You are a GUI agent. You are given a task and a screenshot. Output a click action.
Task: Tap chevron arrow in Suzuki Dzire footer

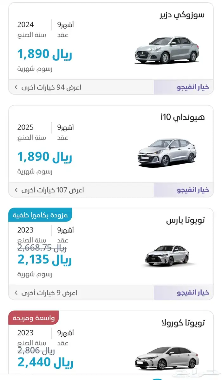(x=16, y=87)
